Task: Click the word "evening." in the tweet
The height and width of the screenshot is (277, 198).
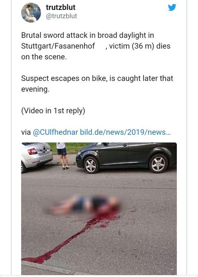Action: (x=35, y=89)
